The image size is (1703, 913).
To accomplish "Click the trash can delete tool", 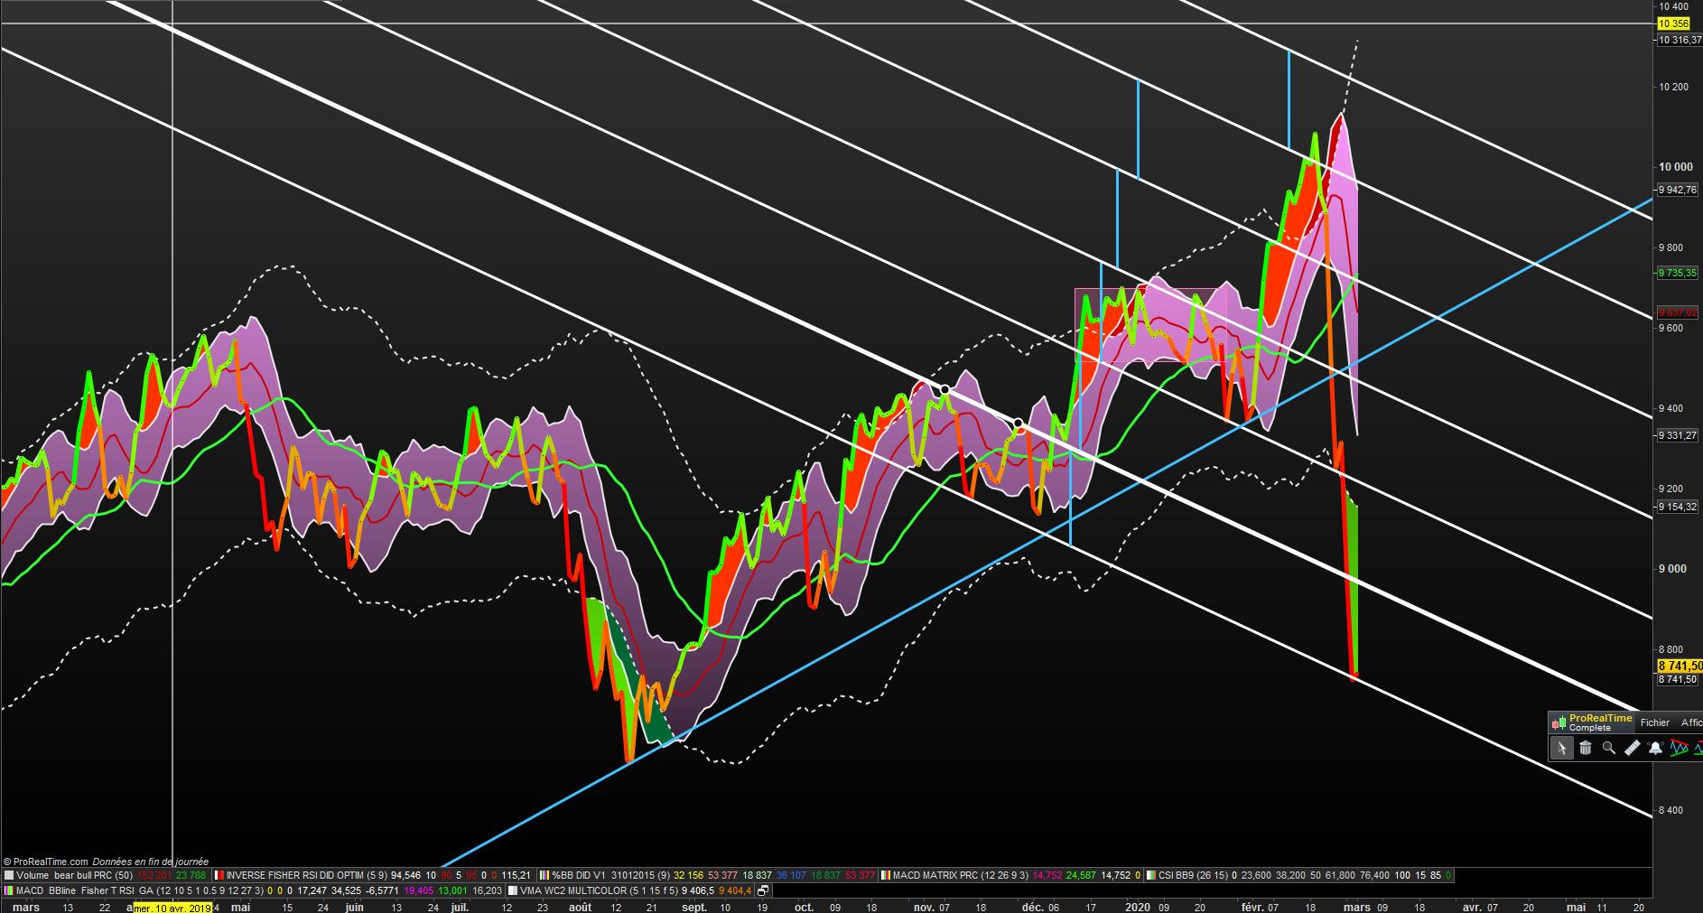I will click(x=1586, y=748).
